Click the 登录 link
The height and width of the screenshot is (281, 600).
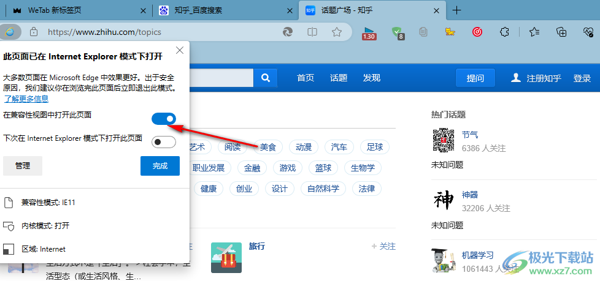point(582,78)
